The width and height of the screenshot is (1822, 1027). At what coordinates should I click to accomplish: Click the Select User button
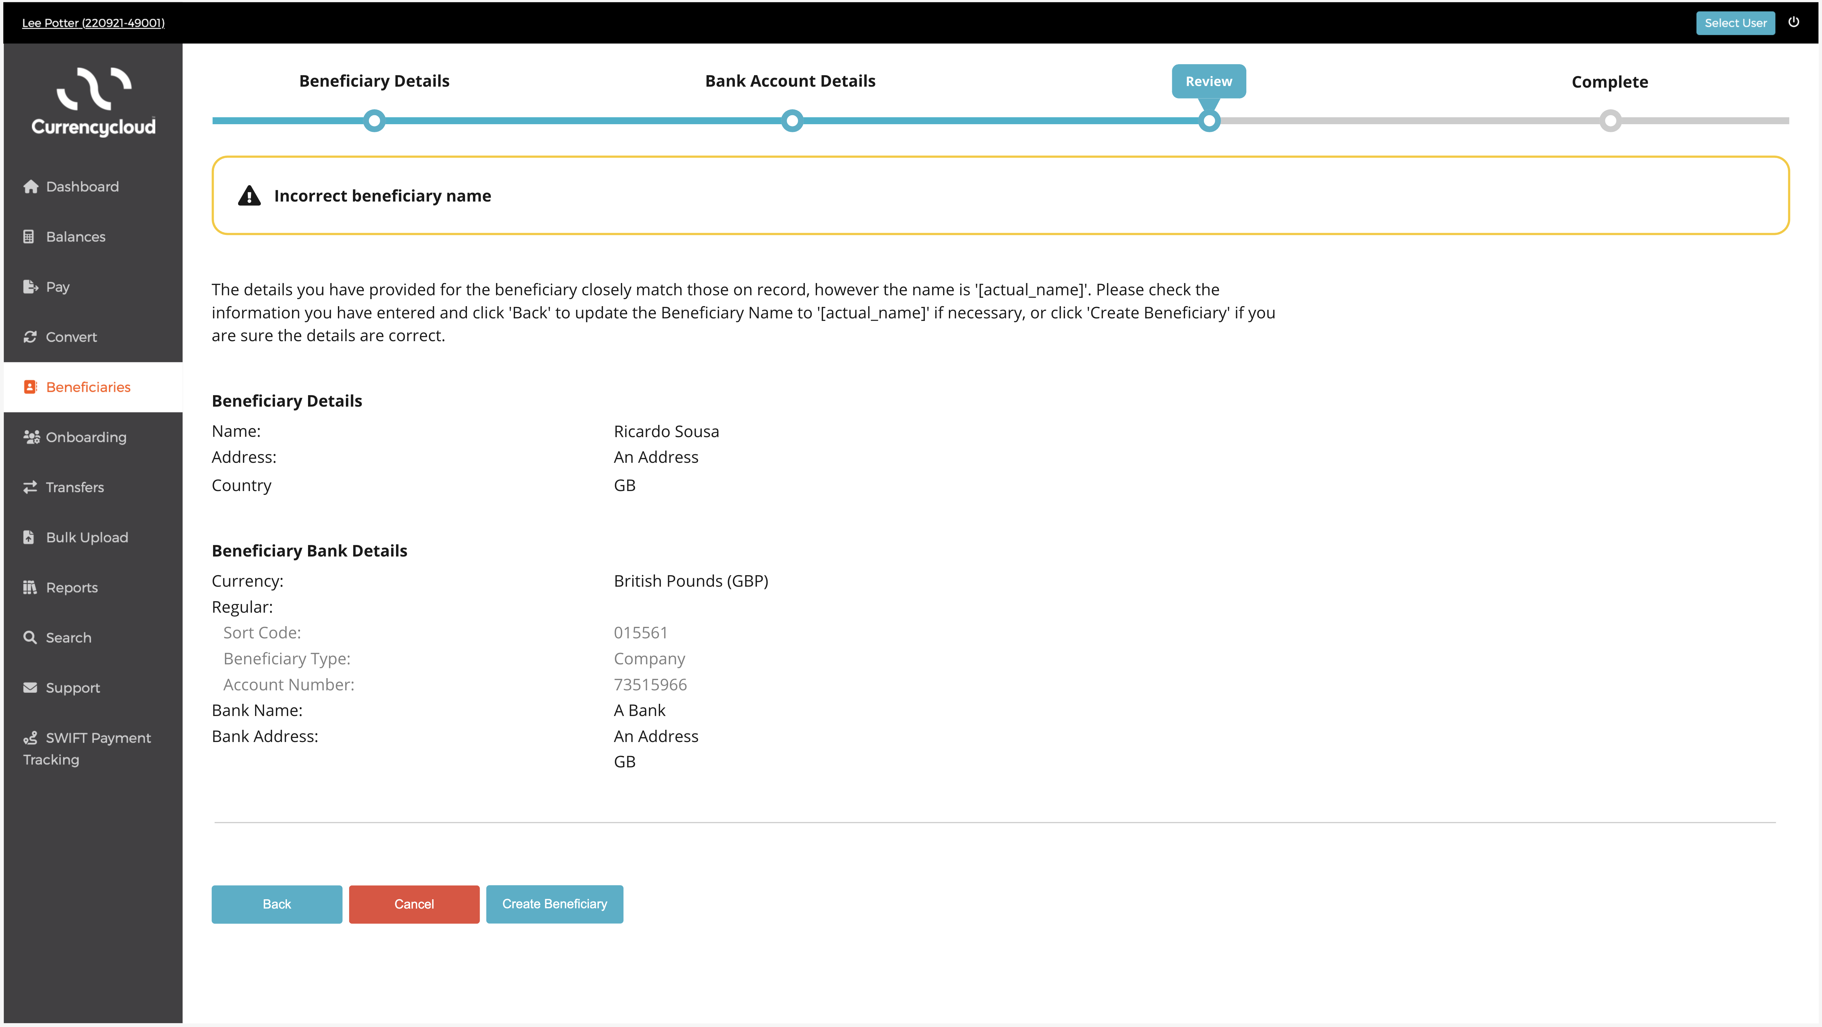pyautogui.click(x=1735, y=23)
